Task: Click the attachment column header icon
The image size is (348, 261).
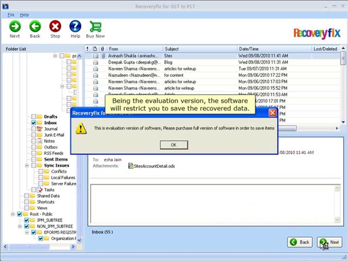Action: [x=102, y=49]
